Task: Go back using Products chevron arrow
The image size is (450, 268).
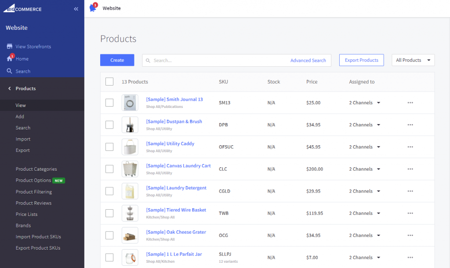Action: coord(10,89)
